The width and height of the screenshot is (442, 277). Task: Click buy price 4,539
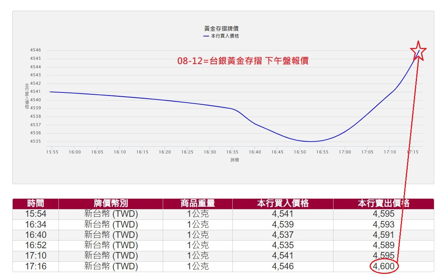coord(283,224)
